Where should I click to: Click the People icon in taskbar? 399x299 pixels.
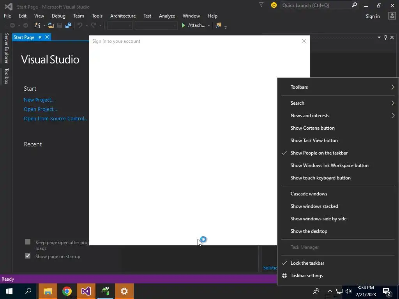[316, 291]
